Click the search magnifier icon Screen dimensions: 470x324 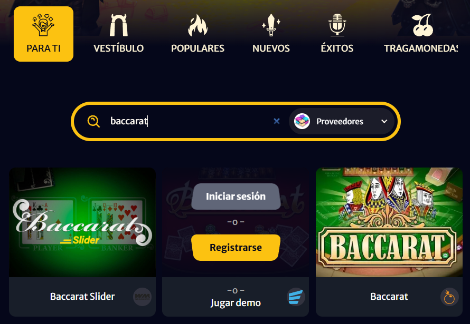point(93,121)
